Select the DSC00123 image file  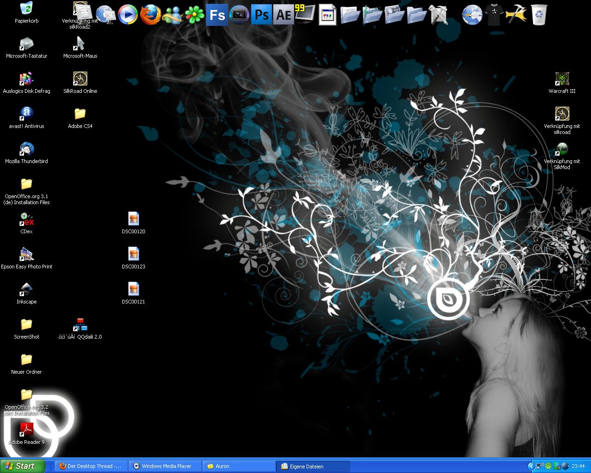click(x=133, y=254)
